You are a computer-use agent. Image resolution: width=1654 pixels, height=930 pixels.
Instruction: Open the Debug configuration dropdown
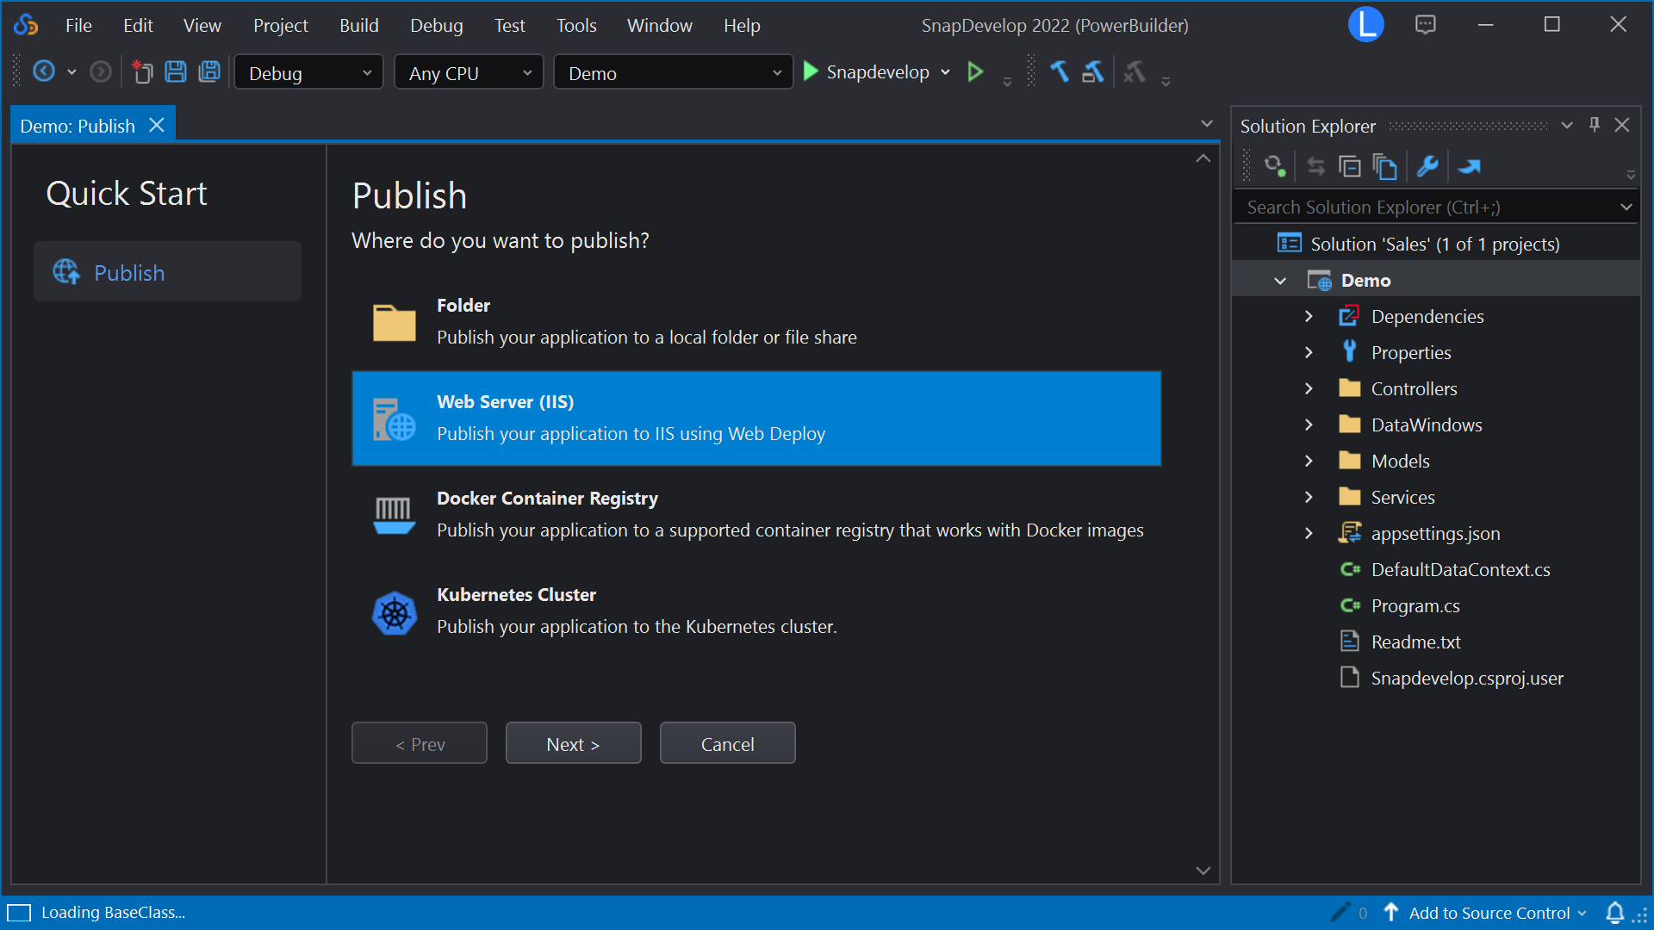point(308,73)
